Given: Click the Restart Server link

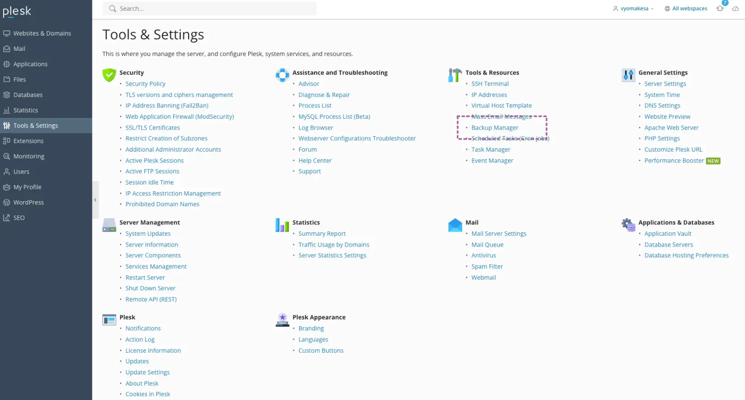Looking at the screenshot, I should click(145, 278).
